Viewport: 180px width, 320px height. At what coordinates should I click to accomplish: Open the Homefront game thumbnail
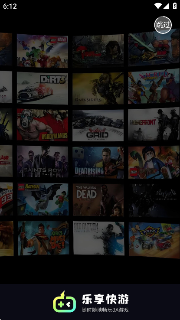154,124
